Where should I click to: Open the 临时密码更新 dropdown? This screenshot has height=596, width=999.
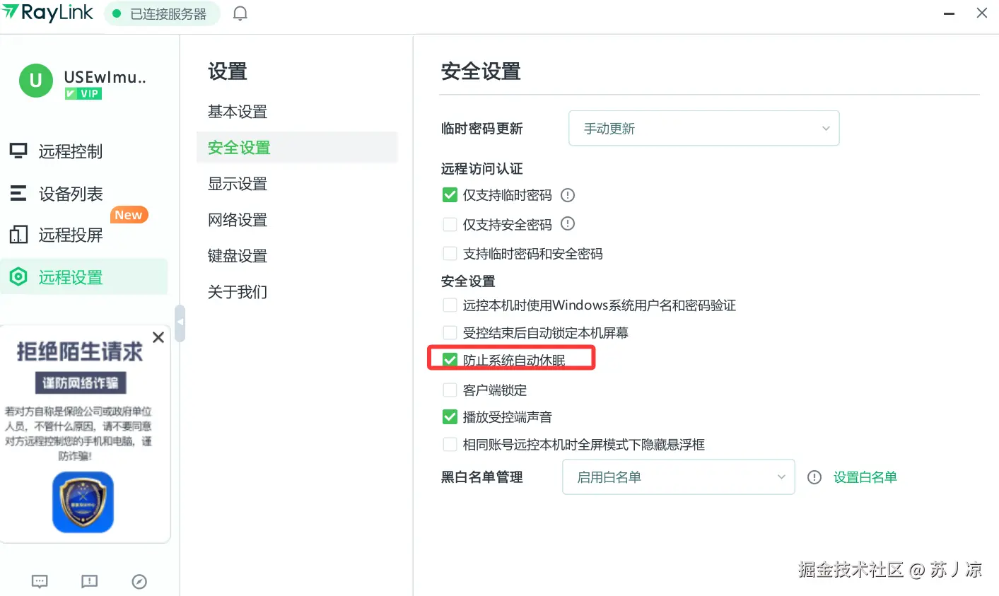703,129
